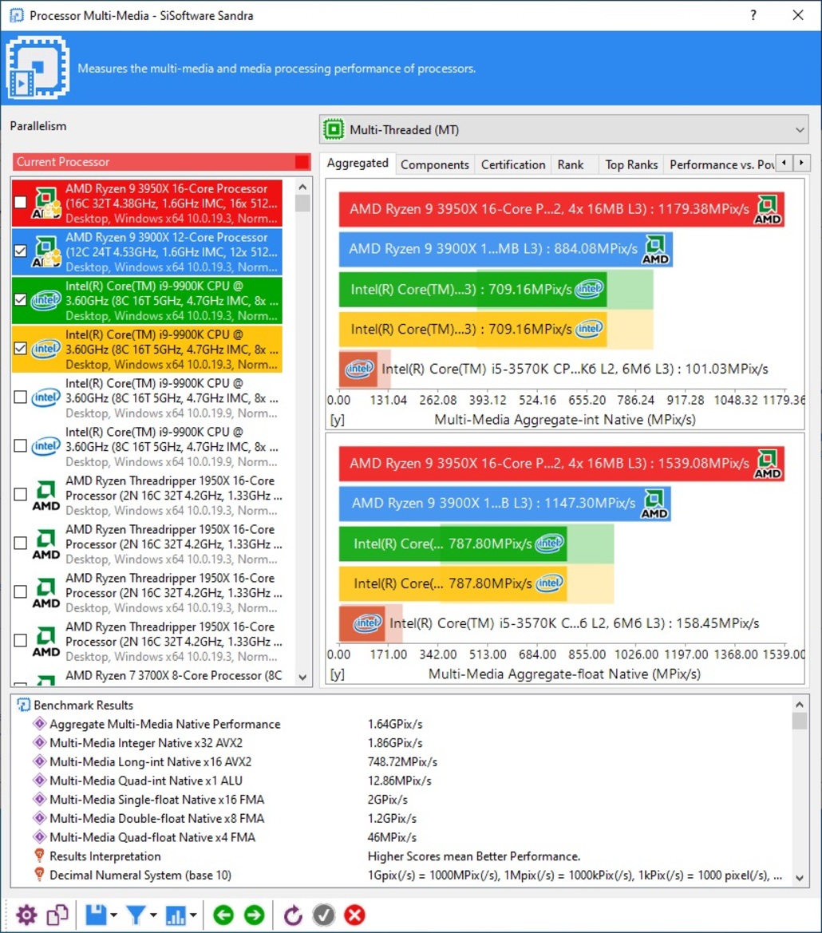
Task: Click diamond icon beside Multi-Media Quad-int Native x1 ALU
Action: click(39, 781)
